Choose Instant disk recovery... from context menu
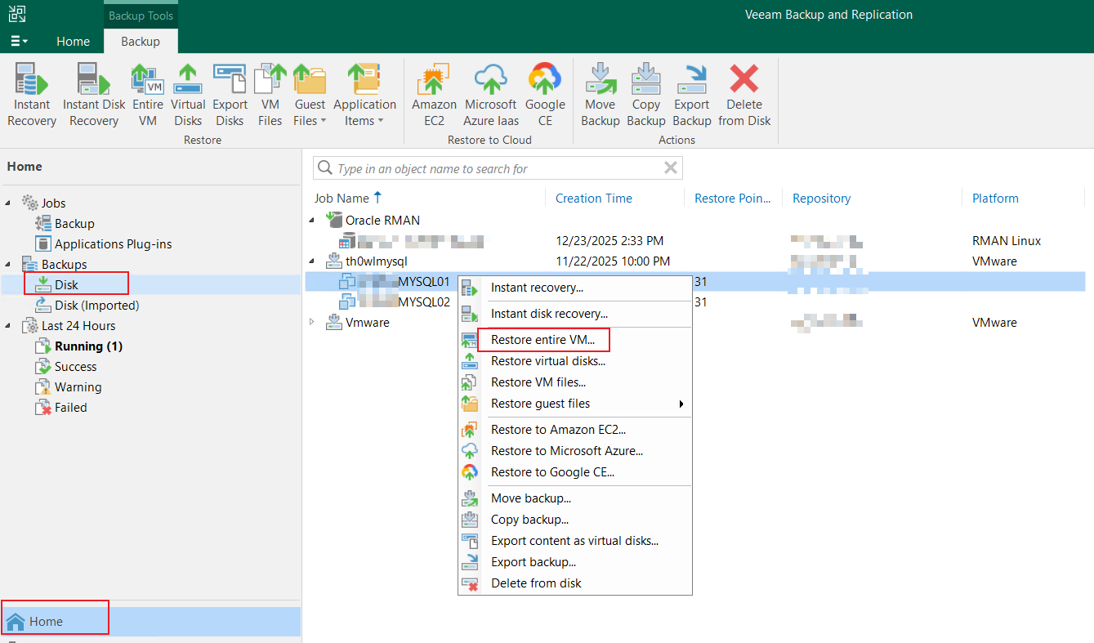Image resolution: width=1094 pixels, height=643 pixels. pyautogui.click(x=575, y=314)
